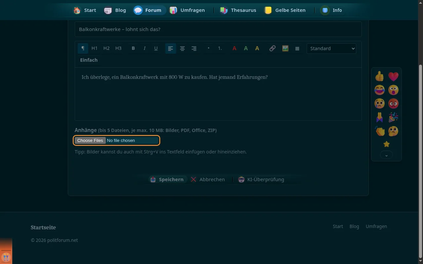Insert the surprised face emoji

pos(393,90)
